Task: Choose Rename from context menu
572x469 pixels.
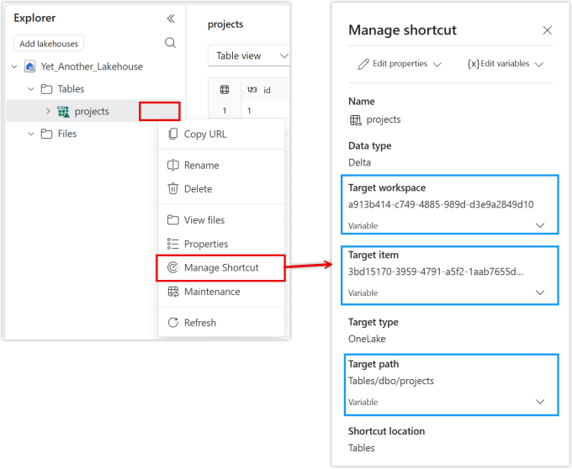Action: (221, 165)
